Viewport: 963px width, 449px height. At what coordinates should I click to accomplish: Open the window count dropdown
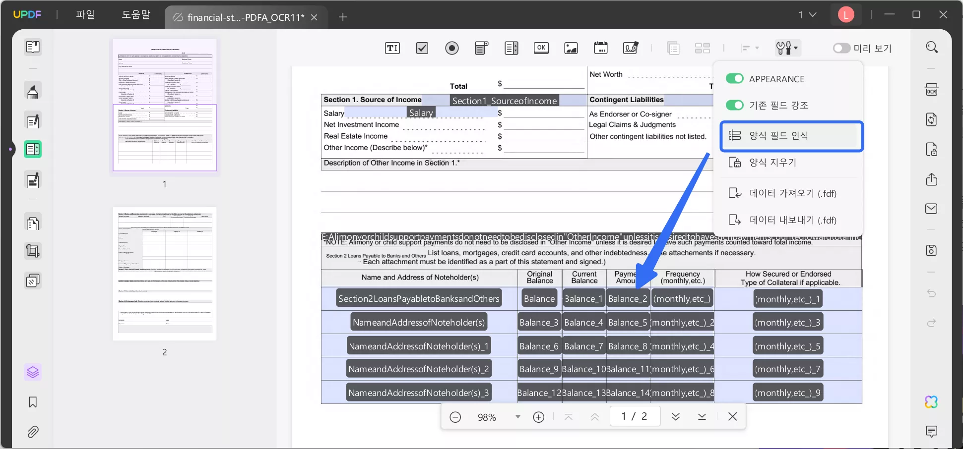pyautogui.click(x=807, y=15)
